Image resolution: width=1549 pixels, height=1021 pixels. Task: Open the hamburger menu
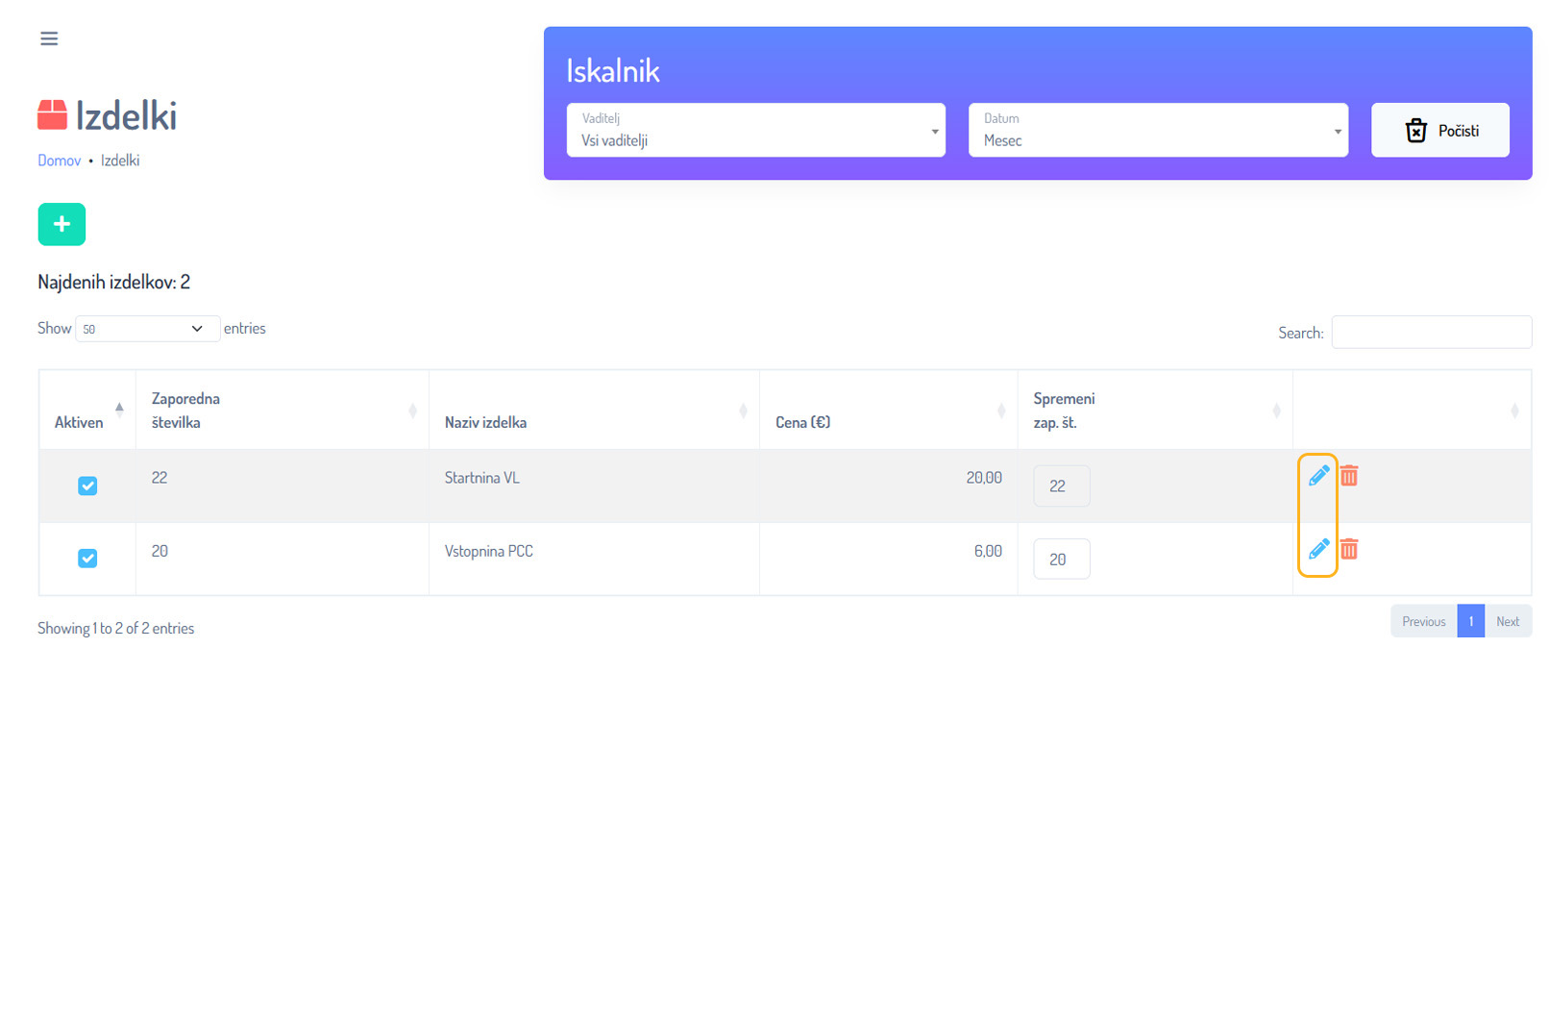point(49,38)
